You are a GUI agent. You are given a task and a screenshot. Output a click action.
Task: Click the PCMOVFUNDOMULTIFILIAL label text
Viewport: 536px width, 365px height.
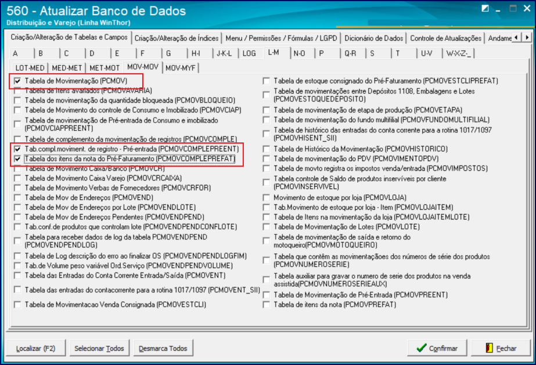click(x=382, y=120)
